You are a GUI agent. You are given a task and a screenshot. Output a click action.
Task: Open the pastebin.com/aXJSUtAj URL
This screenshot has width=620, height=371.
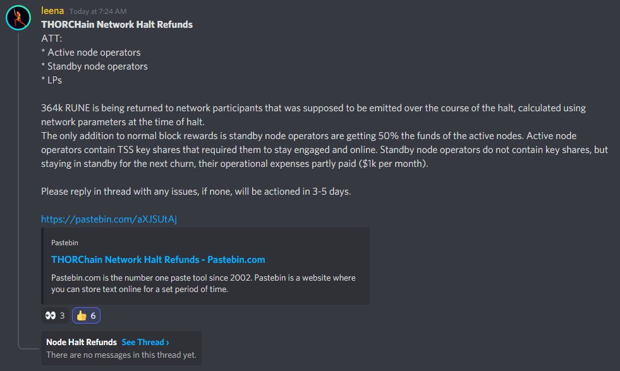(x=109, y=219)
